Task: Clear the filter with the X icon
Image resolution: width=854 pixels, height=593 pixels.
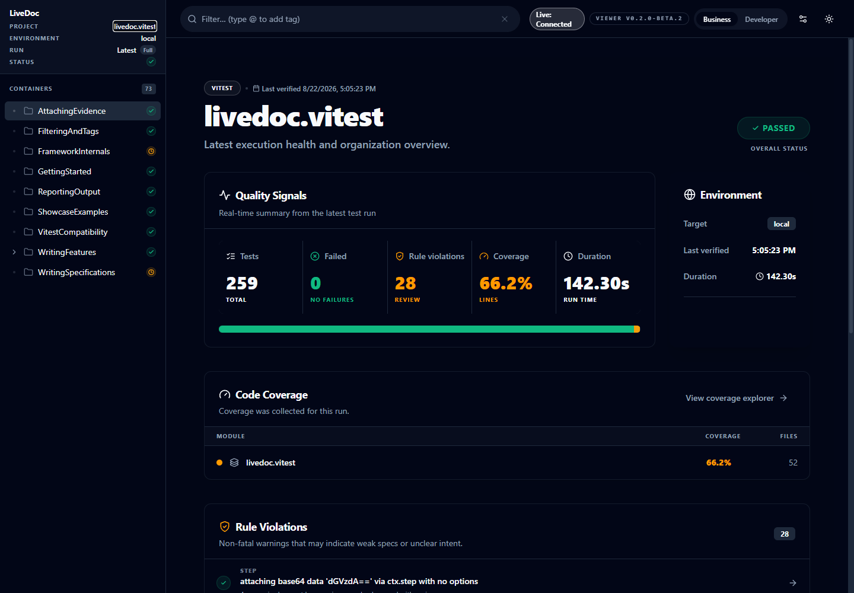Action: (x=505, y=19)
